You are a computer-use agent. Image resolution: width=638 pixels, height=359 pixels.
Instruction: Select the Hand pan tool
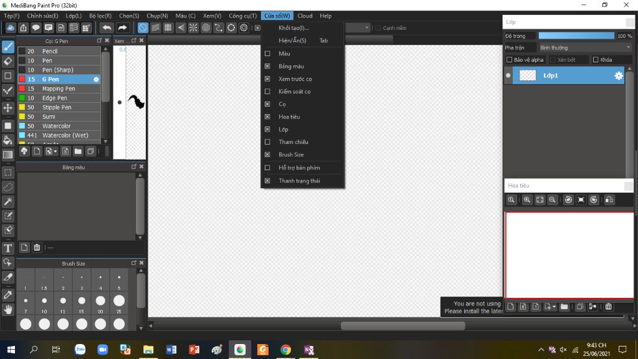pos(7,310)
